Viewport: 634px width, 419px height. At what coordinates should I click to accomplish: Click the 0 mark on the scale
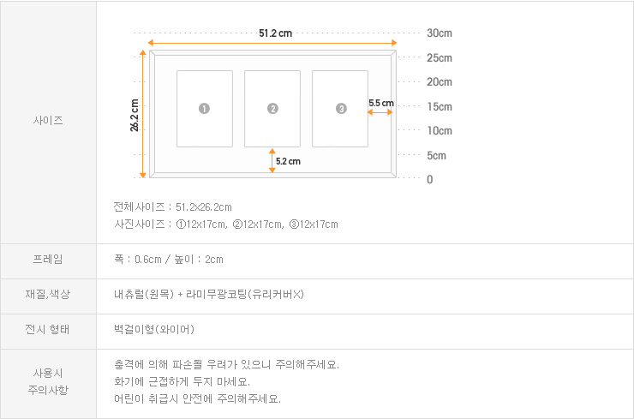pos(429,179)
